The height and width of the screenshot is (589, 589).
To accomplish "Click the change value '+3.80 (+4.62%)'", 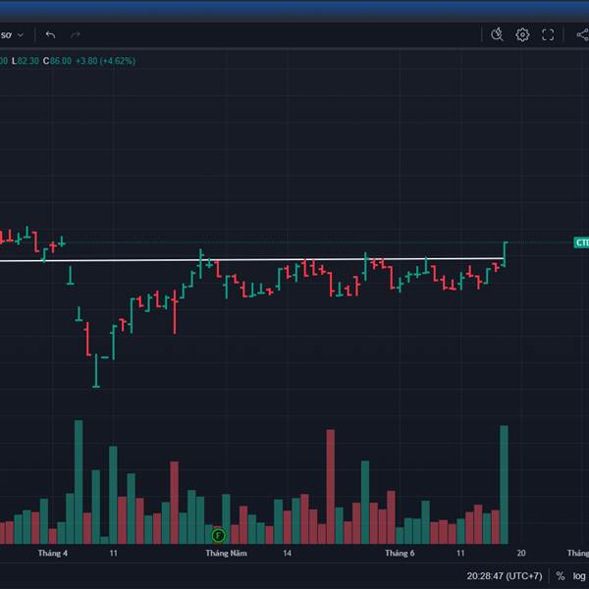I will coord(106,61).
